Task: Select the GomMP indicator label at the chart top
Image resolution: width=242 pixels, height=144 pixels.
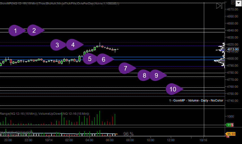Action: tap(59, 3)
